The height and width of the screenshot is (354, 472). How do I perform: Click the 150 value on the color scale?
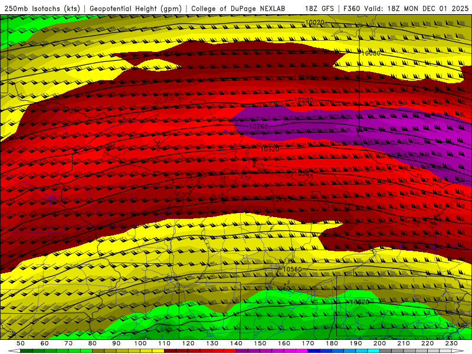coord(260,343)
